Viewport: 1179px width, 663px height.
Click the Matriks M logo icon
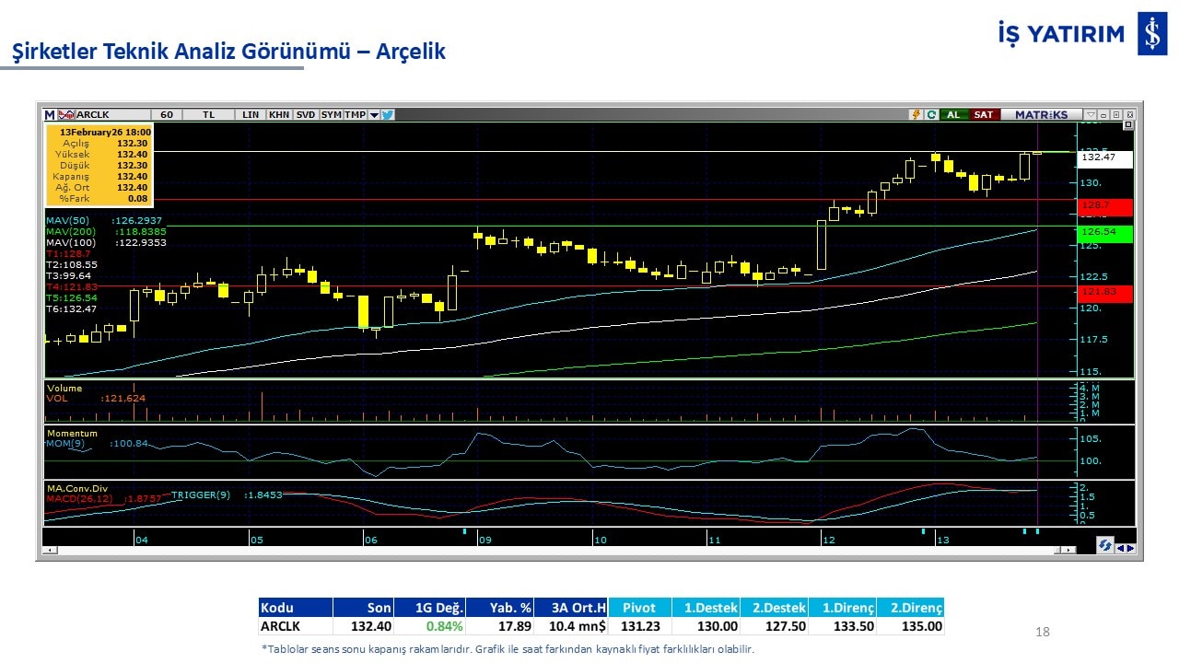[50, 115]
